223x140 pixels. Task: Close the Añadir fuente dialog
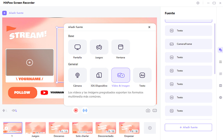click(149, 27)
